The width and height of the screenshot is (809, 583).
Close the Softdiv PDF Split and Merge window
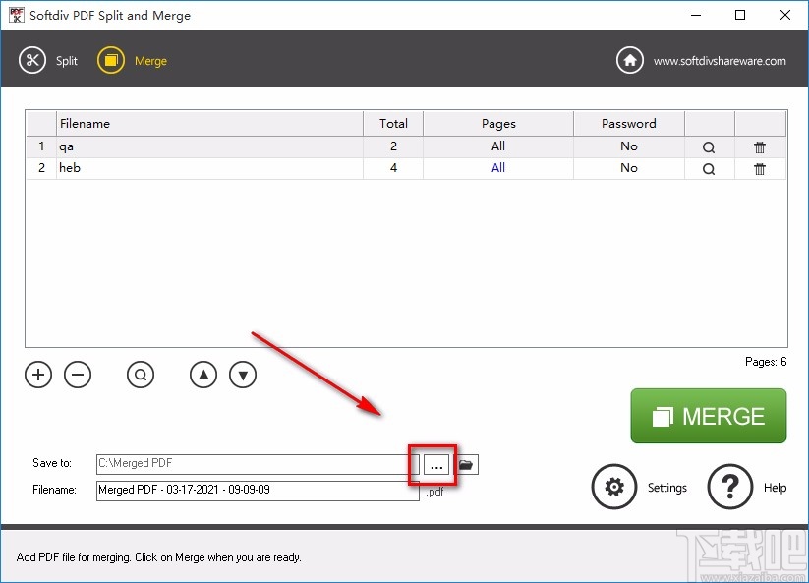[784, 15]
